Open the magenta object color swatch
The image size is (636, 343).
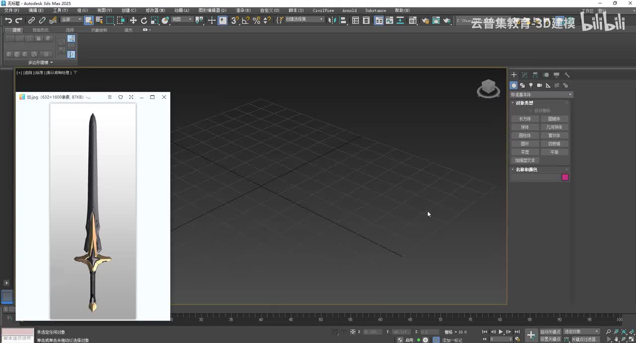click(x=565, y=177)
